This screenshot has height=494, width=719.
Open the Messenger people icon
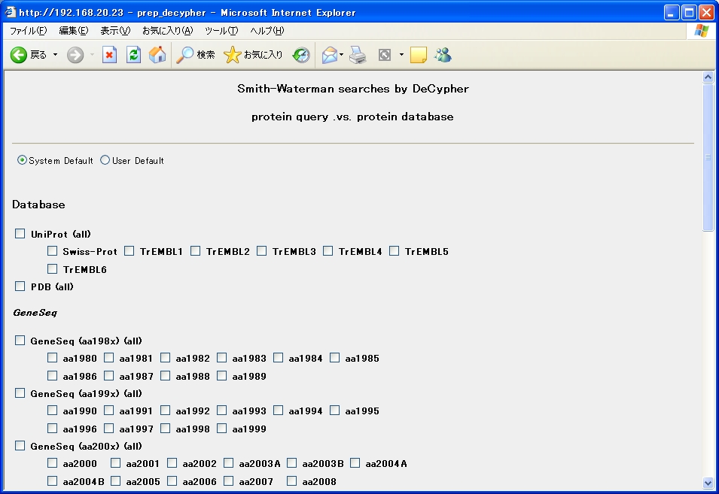tap(443, 55)
